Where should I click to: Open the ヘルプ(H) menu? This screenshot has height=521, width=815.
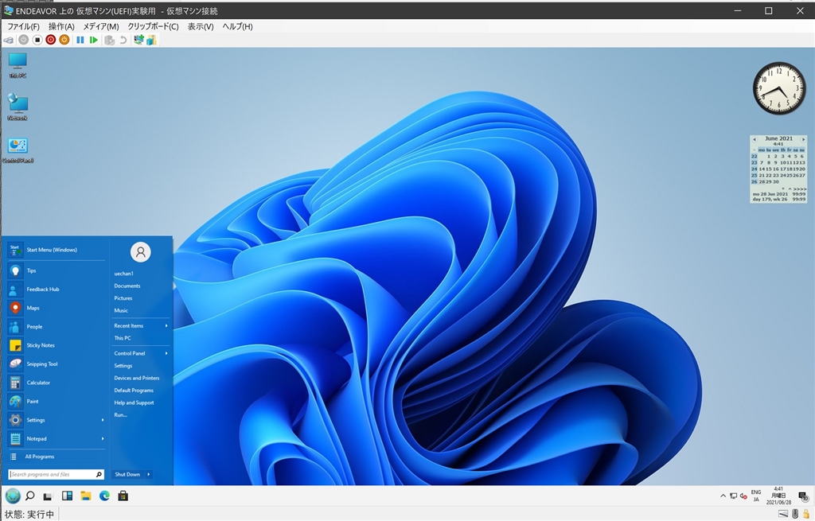point(237,26)
